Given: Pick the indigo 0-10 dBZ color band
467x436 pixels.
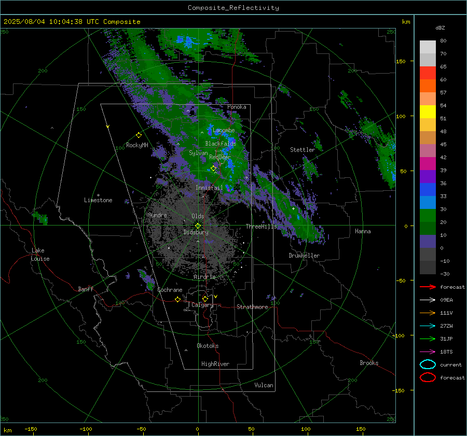Looking at the screenshot, I should [428, 242].
